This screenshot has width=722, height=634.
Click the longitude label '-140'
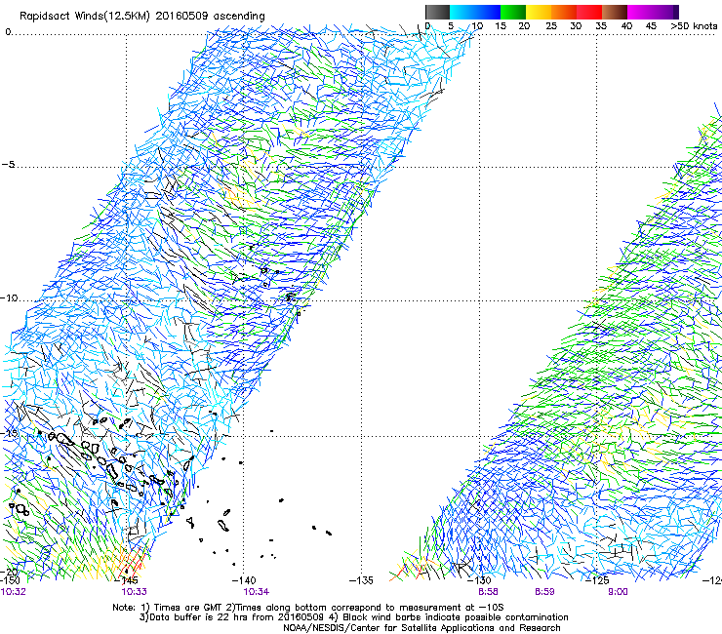(244, 580)
